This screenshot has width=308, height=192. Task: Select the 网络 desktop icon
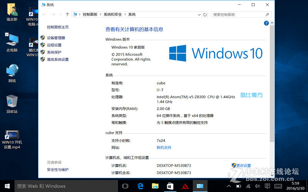(12, 73)
